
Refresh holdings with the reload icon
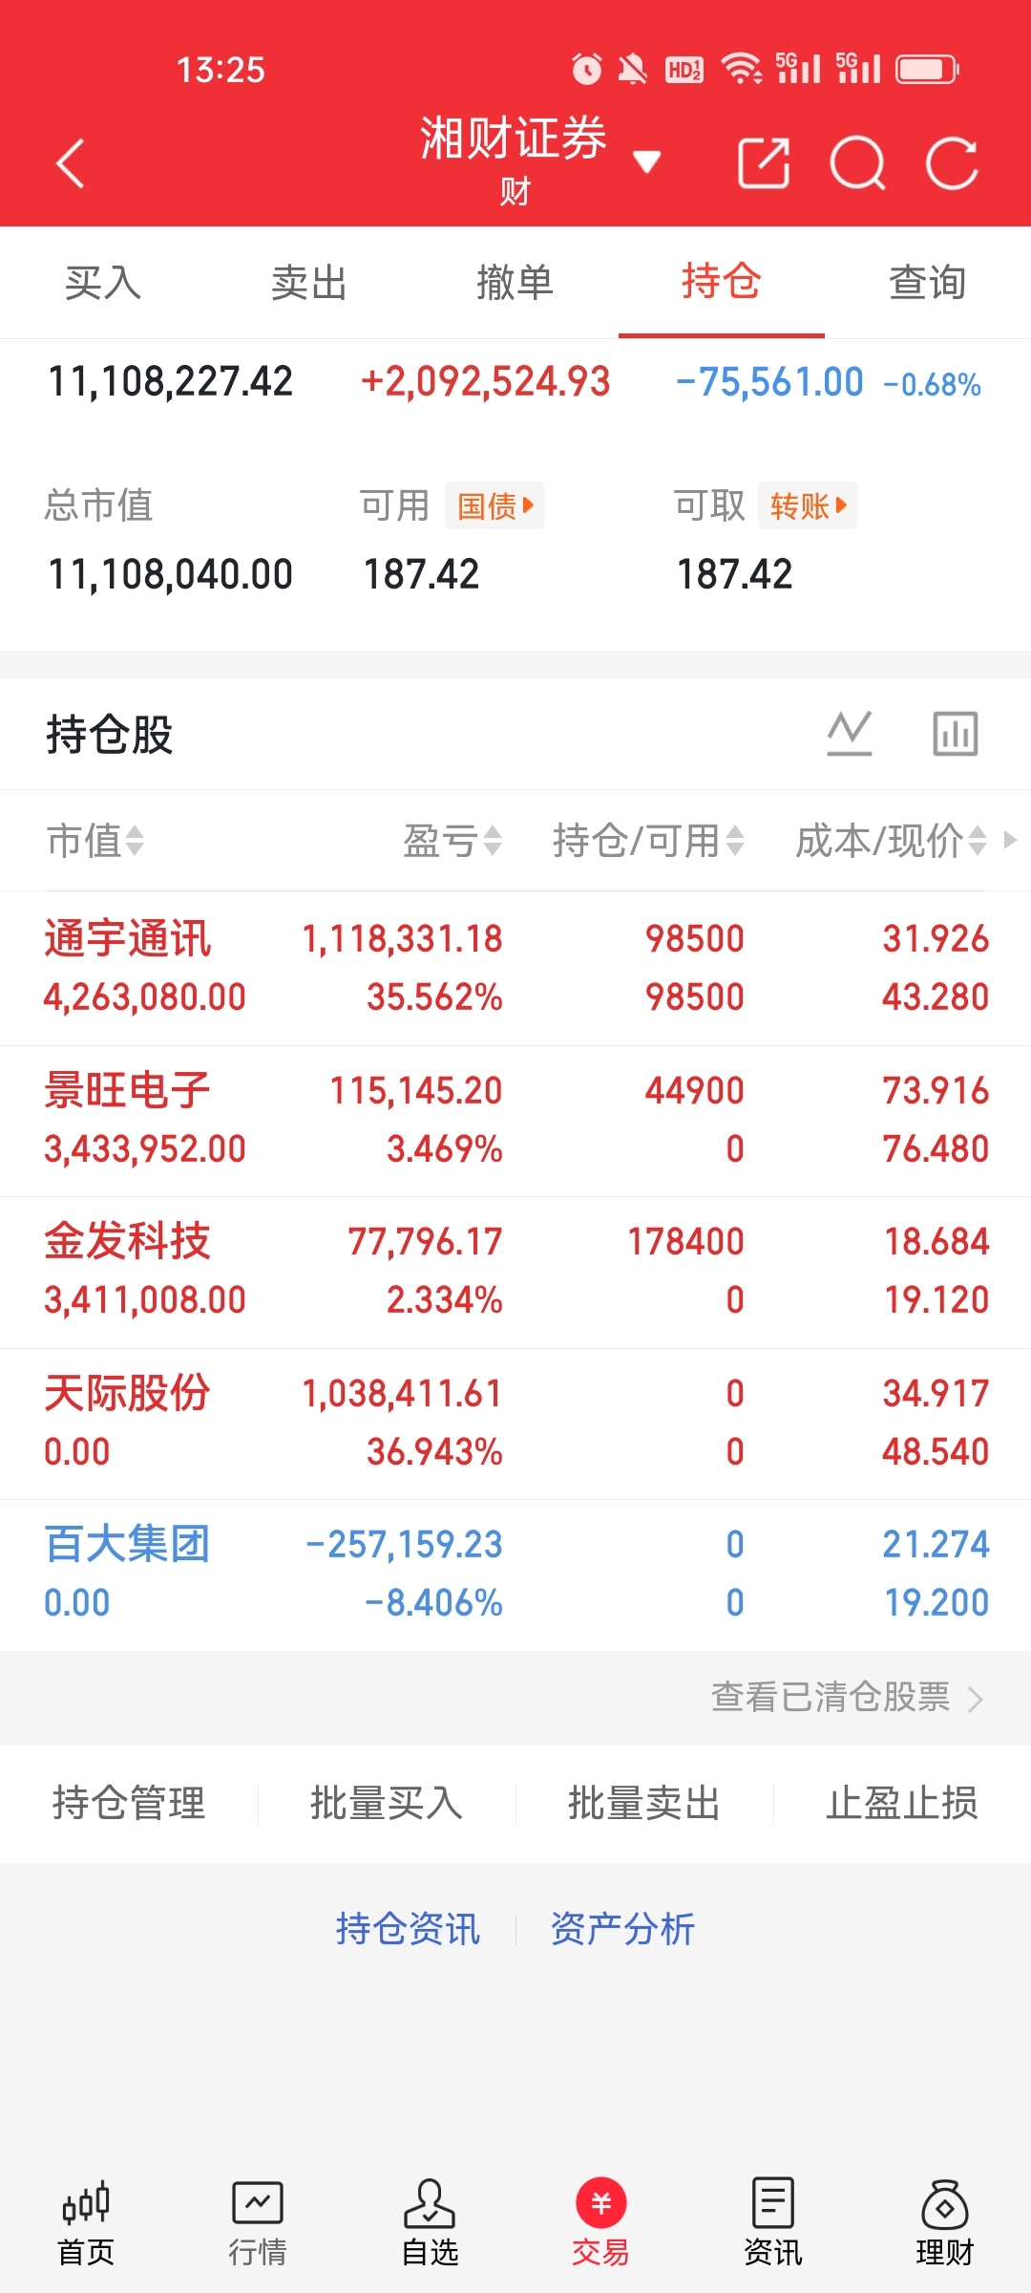tap(952, 163)
